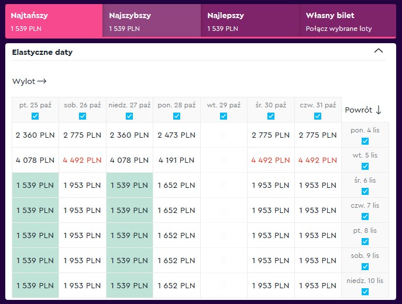Screen dimensions: 402x304
Task: Click the Powrót down arrow icon
Action: point(379,110)
